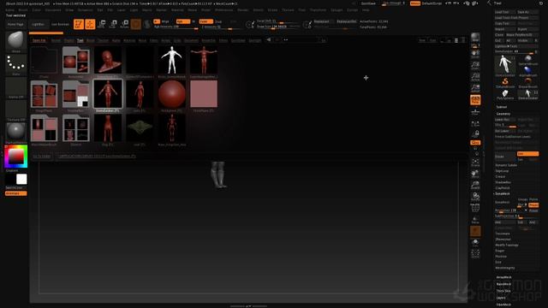Screen dimensions: 548x308
Task: Select the white male figure thumbnail
Action: (x=171, y=60)
